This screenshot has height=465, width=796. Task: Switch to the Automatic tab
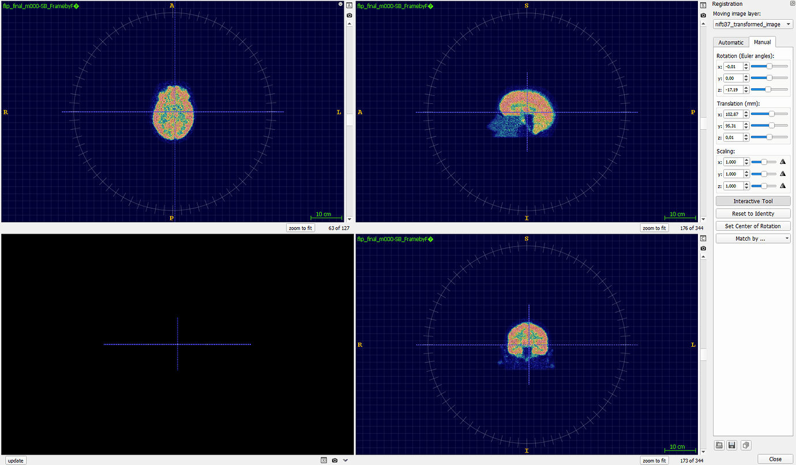click(730, 42)
